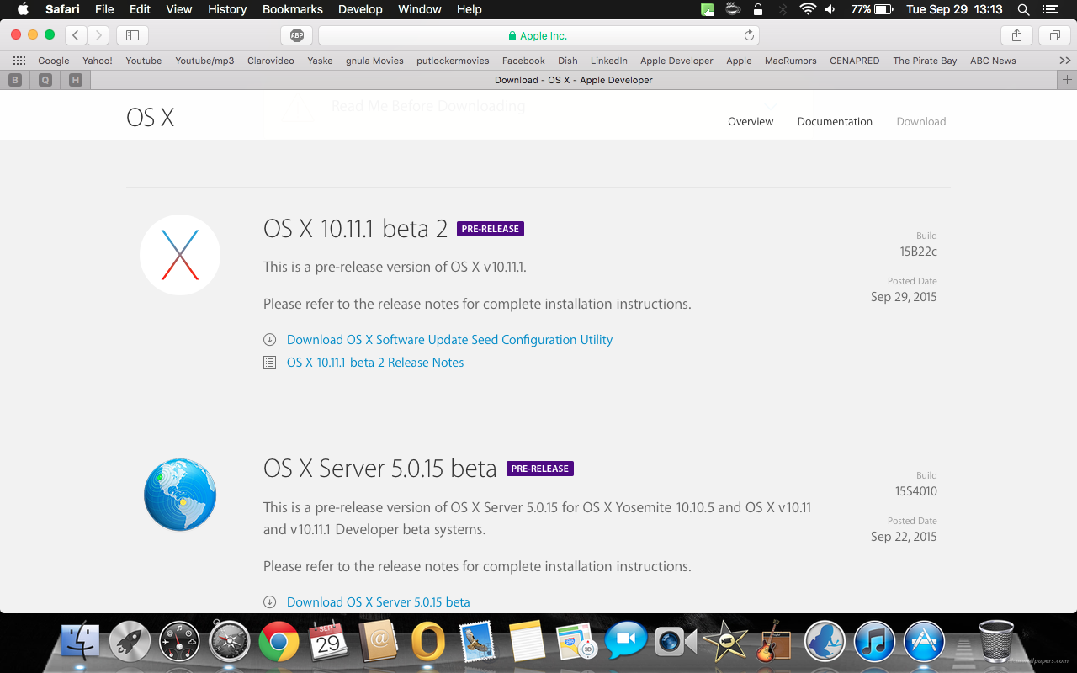The height and width of the screenshot is (673, 1077).
Task: Open pinned tab Q
Action: (x=45, y=80)
